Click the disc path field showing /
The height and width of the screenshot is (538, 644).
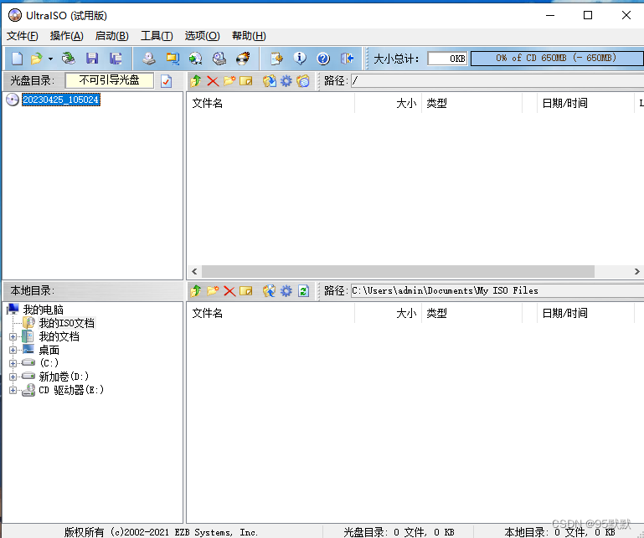(497, 81)
